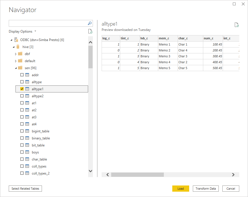Click the preview horizontal scrollbar thumb
The width and height of the screenshot is (248, 197).
point(137,175)
